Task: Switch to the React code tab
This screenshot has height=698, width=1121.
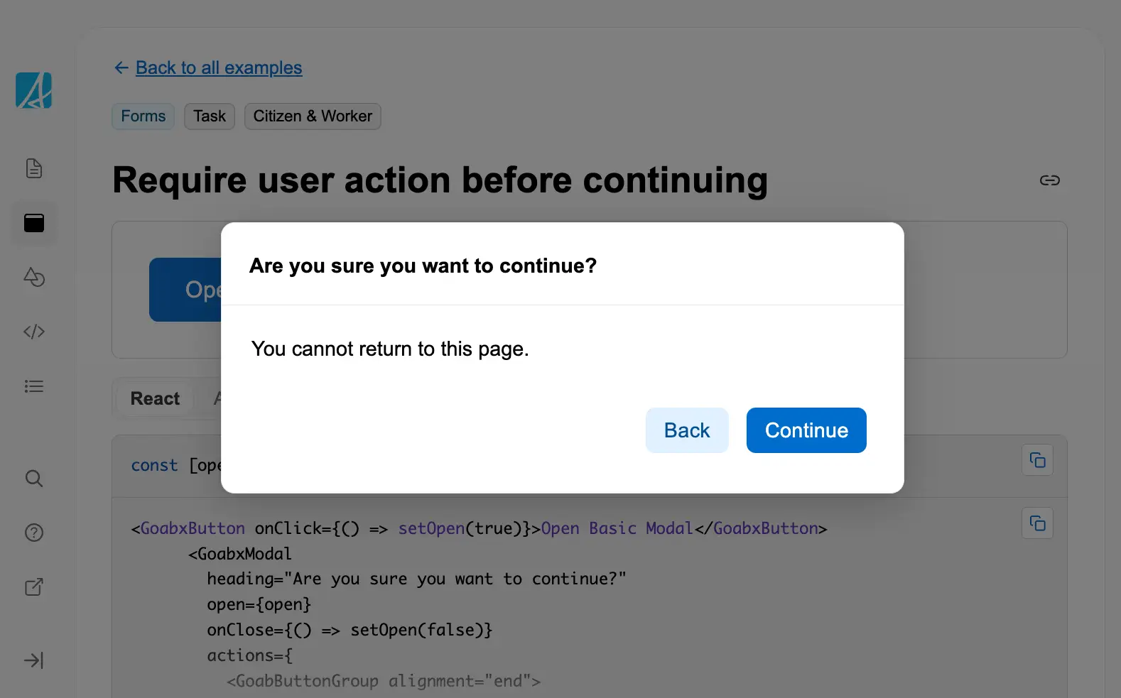Action: pos(155,399)
